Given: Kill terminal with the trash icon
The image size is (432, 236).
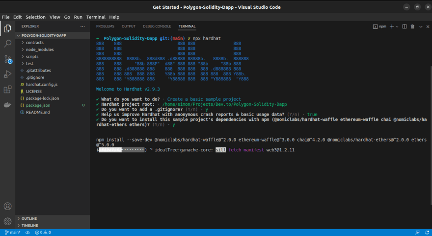Looking at the screenshot, I should [412, 26].
